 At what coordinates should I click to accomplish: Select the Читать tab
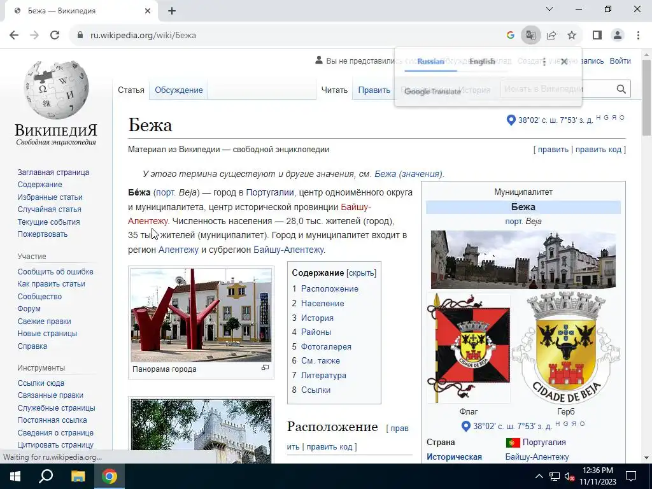[x=334, y=90]
